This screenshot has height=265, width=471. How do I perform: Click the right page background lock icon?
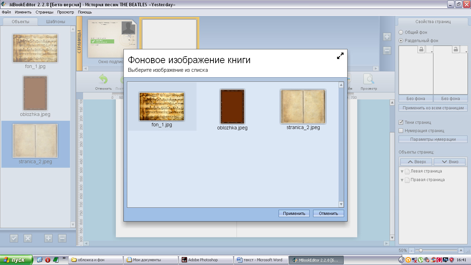(456, 50)
